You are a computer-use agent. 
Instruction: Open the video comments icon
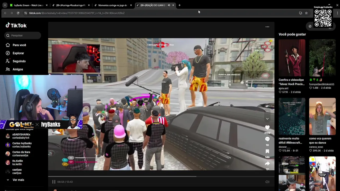tap(267, 139)
